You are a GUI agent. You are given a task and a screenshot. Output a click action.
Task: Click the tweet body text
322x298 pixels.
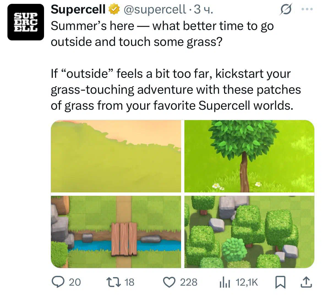pos(176,66)
